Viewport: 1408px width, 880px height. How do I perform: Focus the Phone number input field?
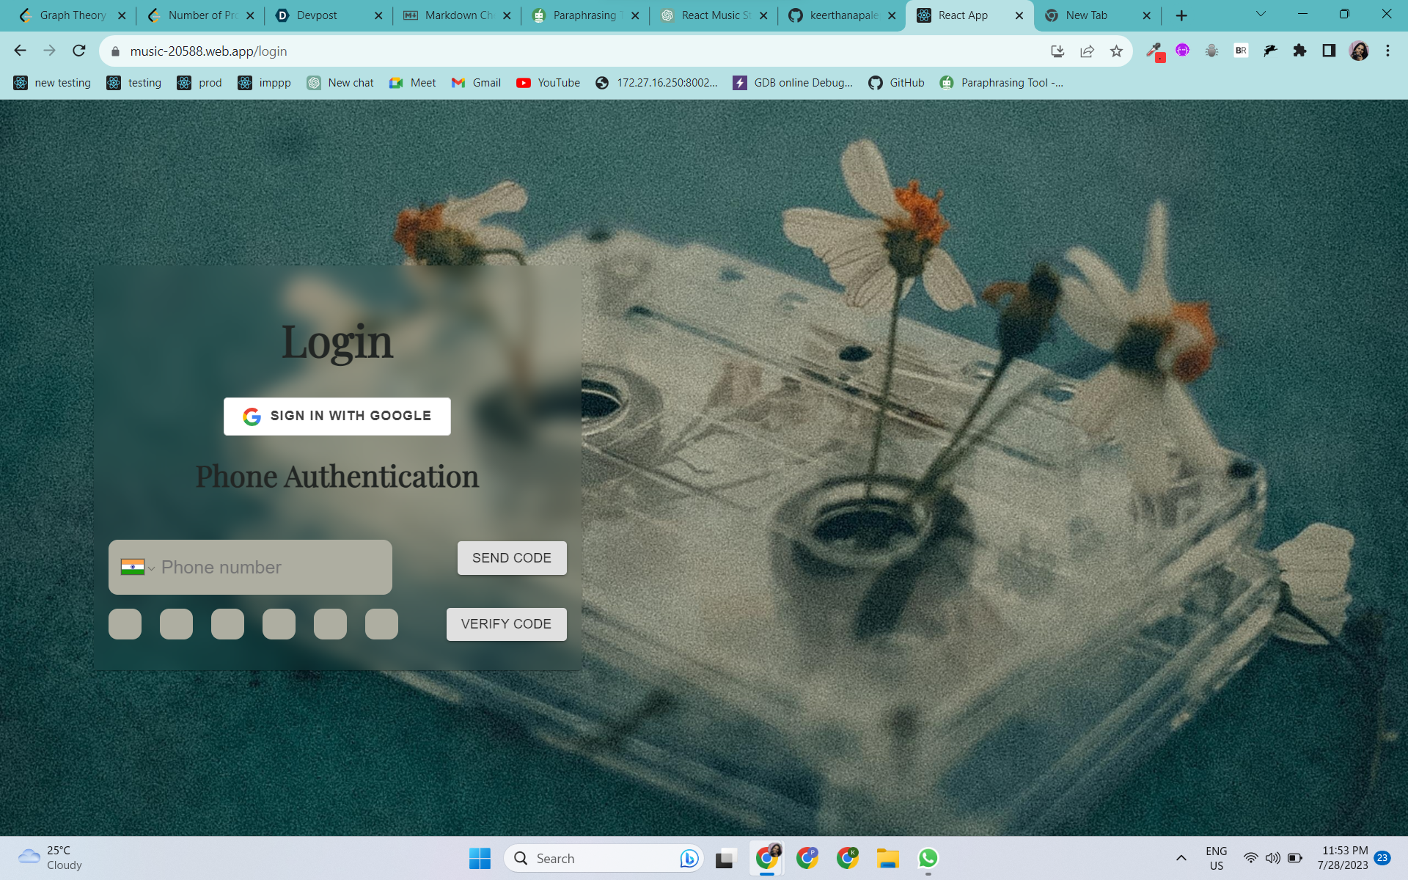tap(271, 568)
